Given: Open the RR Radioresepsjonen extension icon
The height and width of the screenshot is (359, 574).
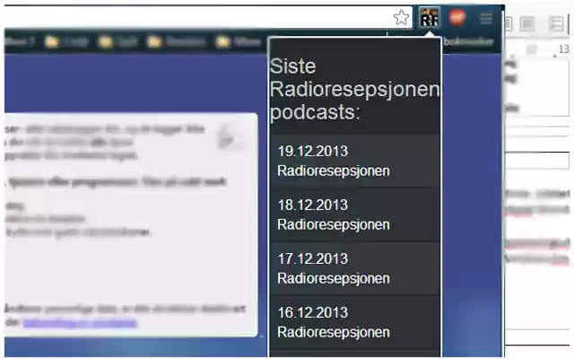Looking at the screenshot, I should coord(430,18).
